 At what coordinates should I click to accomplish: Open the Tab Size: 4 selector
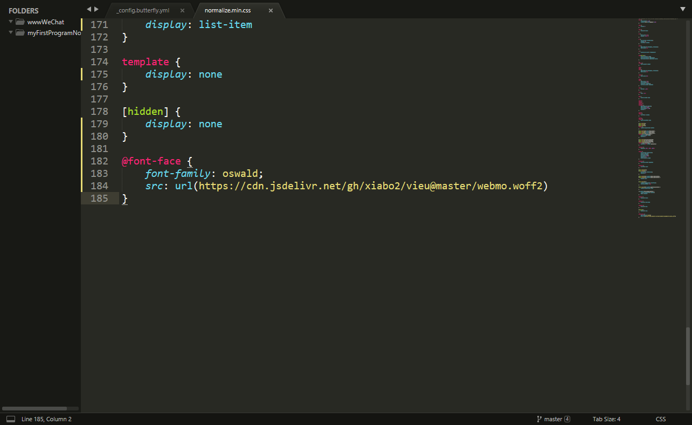(x=607, y=419)
